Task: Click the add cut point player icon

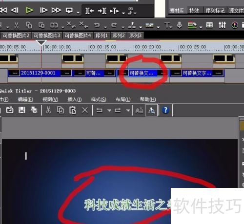Action: coord(115,11)
